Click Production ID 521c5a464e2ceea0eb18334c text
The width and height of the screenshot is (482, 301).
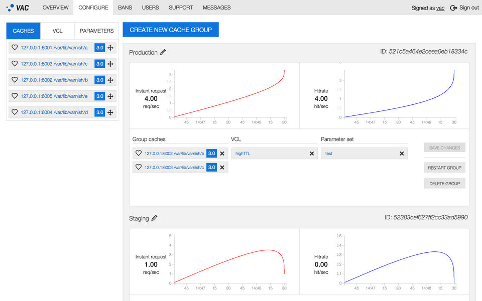point(424,51)
